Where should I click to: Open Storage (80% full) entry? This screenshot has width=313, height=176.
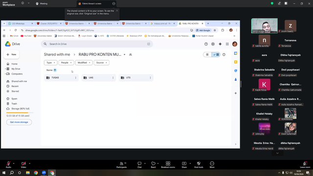click(20, 109)
